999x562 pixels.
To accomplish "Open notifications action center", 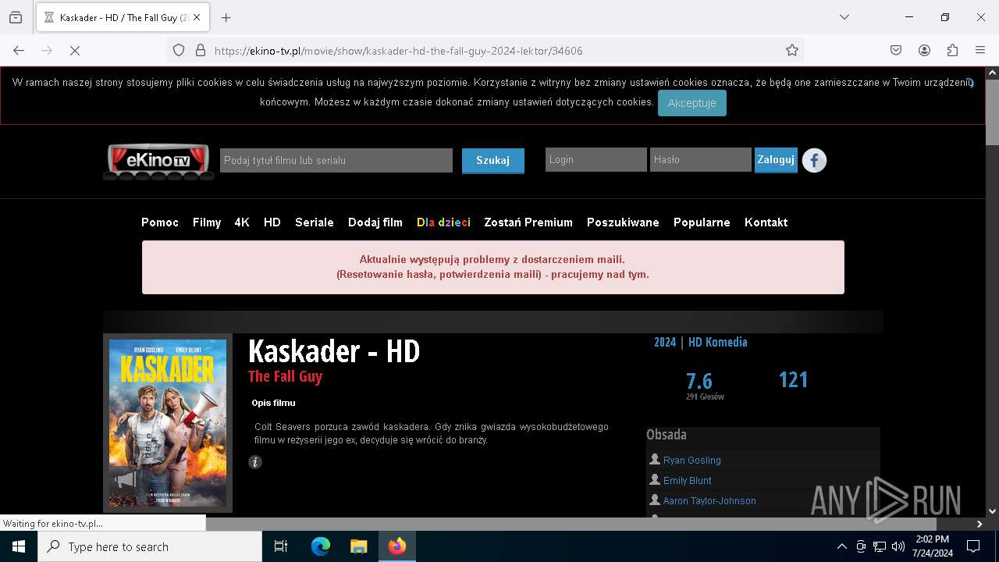I will click(x=973, y=546).
